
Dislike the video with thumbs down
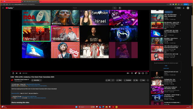click(x=113, y=80)
